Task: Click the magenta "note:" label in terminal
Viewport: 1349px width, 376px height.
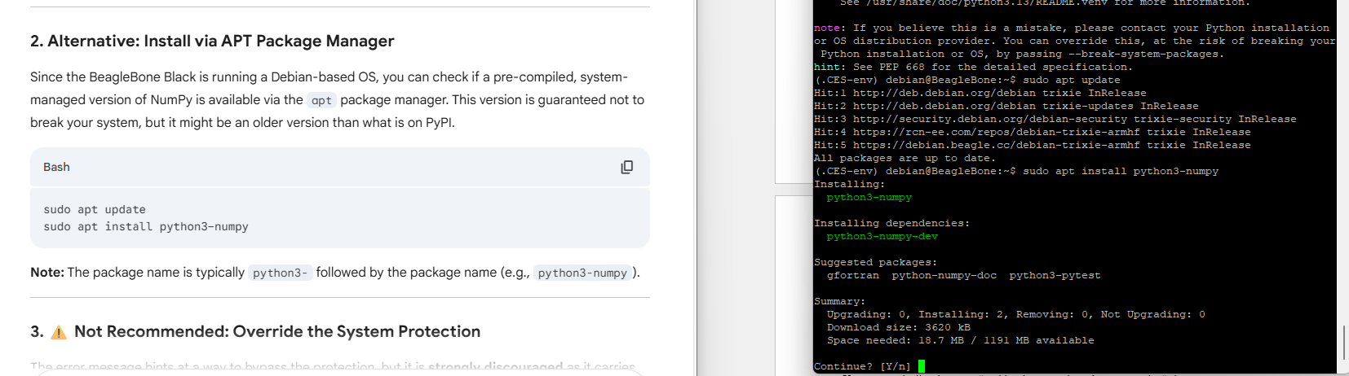Action: [830, 28]
